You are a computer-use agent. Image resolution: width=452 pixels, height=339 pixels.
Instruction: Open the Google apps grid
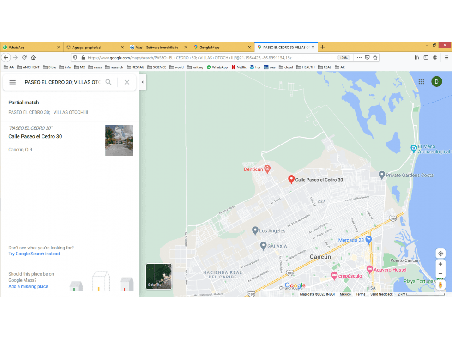click(x=422, y=82)
